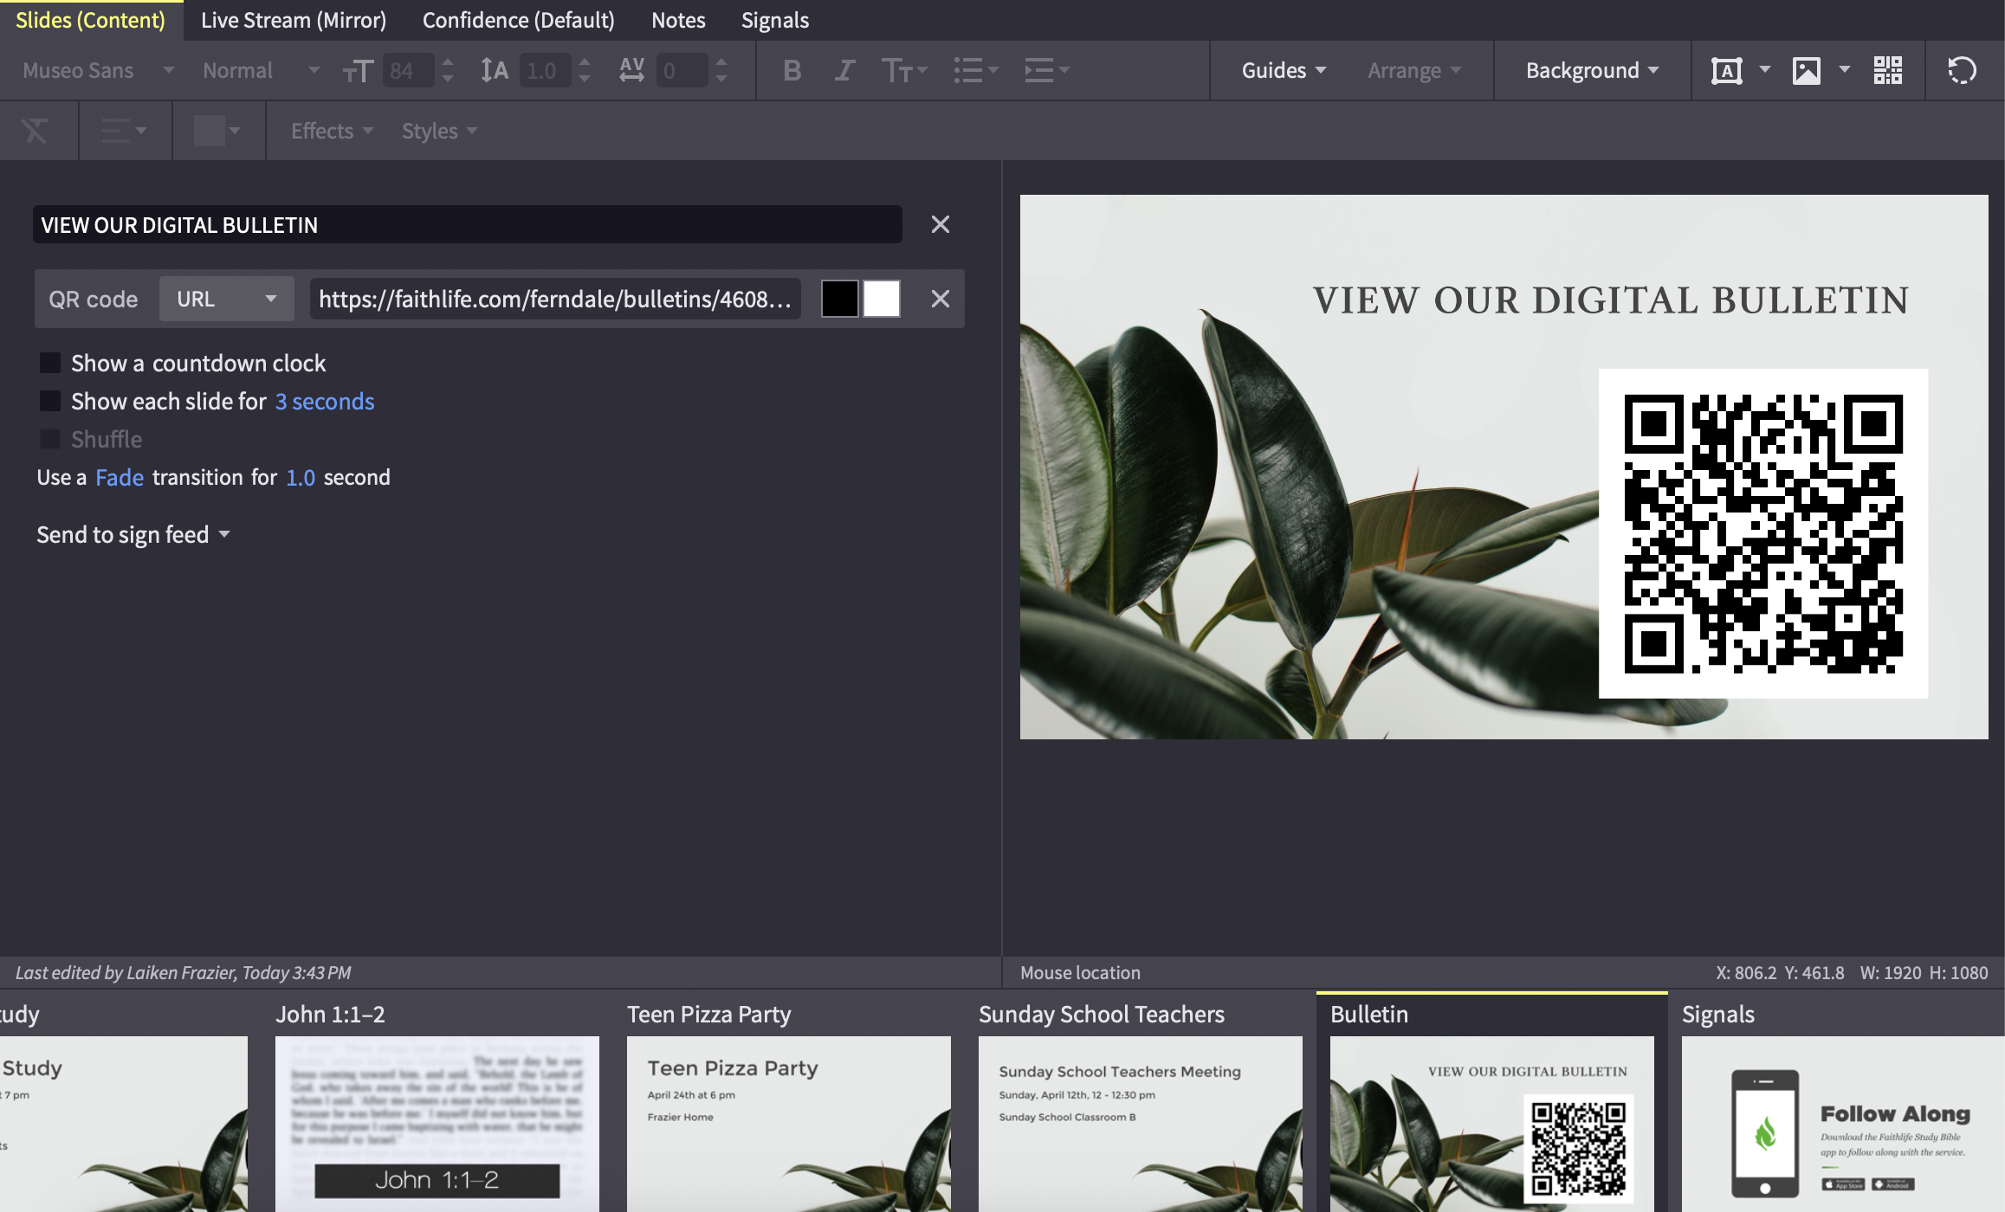Toggle bold text formatting
This screenshot has width=2005, height=1212.
[x=792, y=70]
